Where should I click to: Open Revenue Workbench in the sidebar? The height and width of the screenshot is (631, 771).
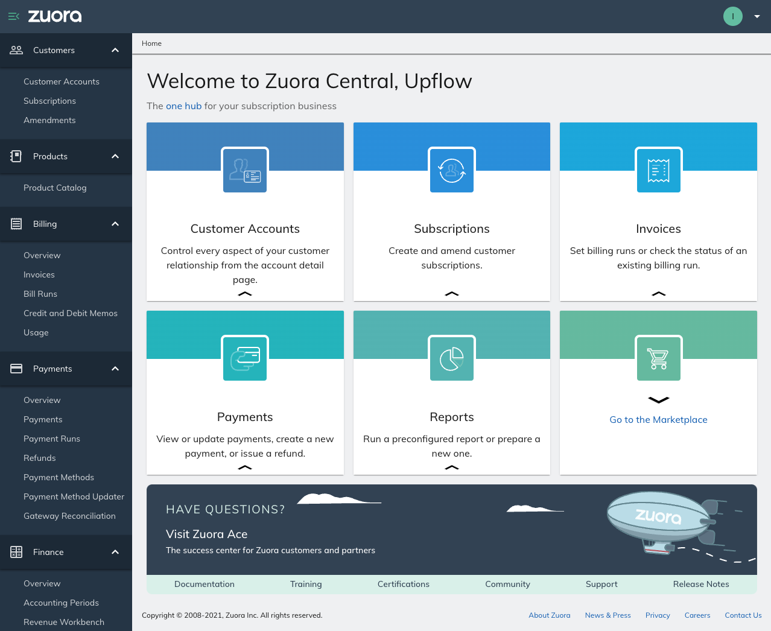point(64,622)
